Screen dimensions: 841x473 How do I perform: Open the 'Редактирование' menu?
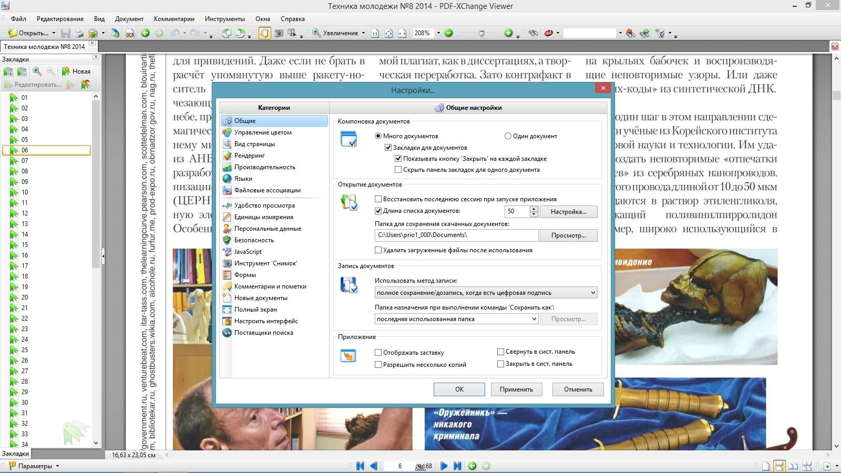[x=60, y=19]
